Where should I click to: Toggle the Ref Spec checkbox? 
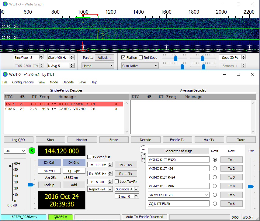coord(140,58)
